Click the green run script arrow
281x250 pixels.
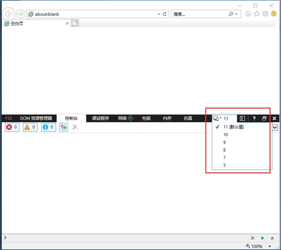pos(263,238)
